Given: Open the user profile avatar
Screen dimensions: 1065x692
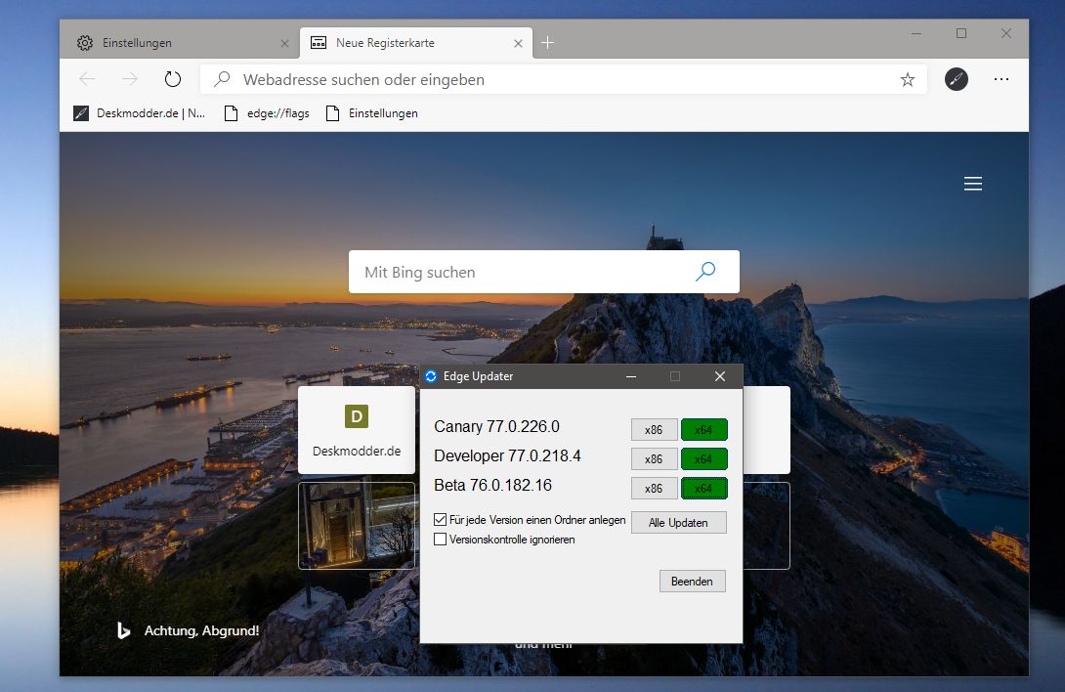Looking at the screenshot, I should pyautogui.click(x=957, y=79).
